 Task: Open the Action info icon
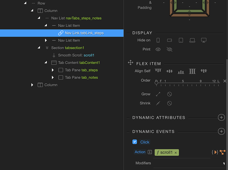click(x=150, y=152)
